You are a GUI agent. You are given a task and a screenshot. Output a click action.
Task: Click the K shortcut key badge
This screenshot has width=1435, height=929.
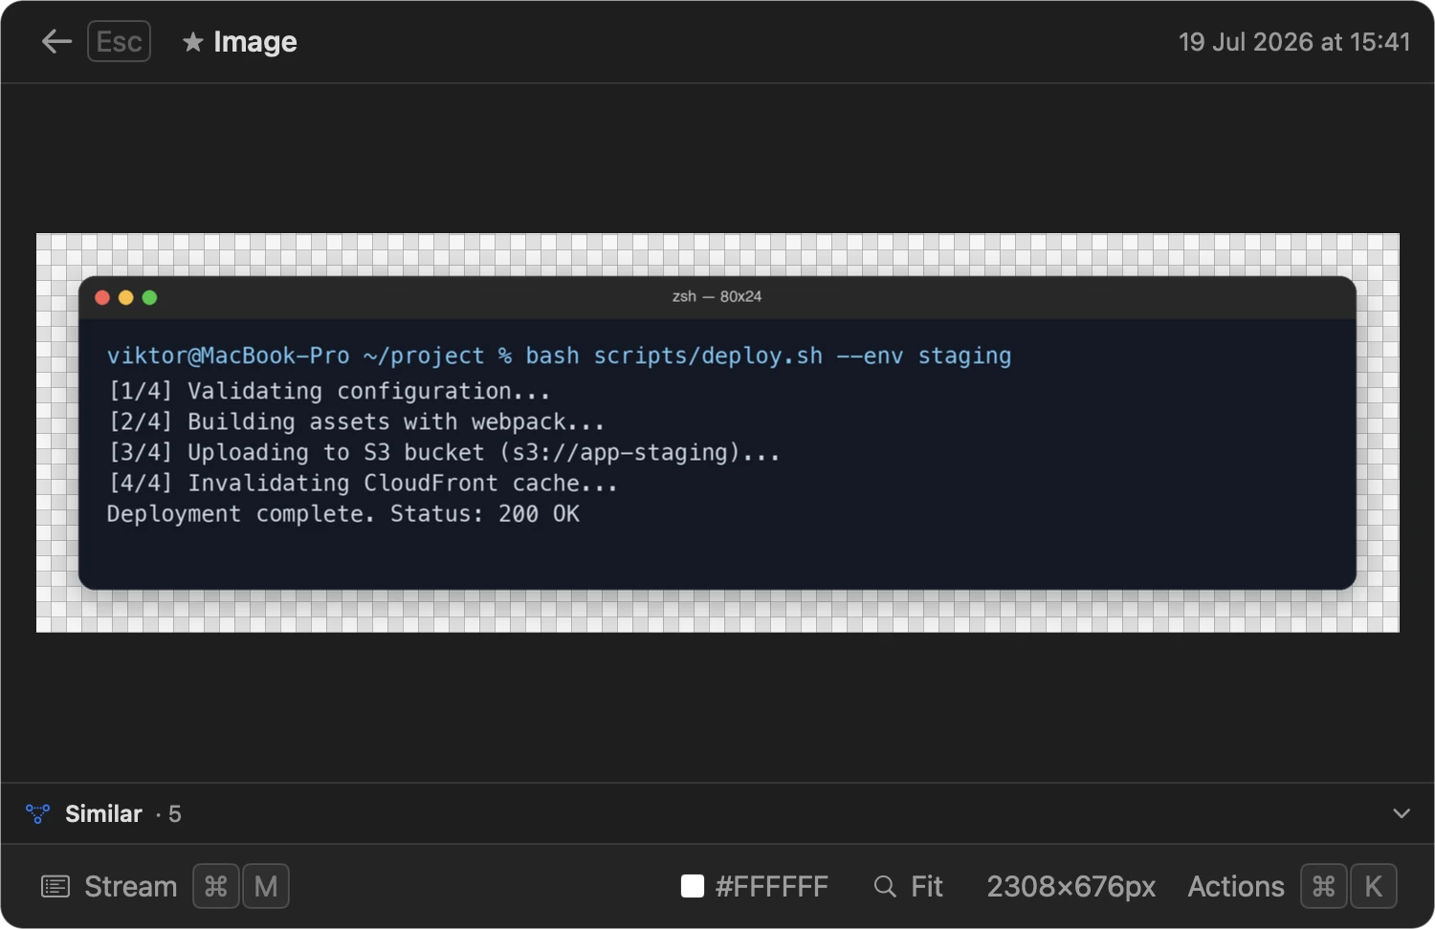1374,887
